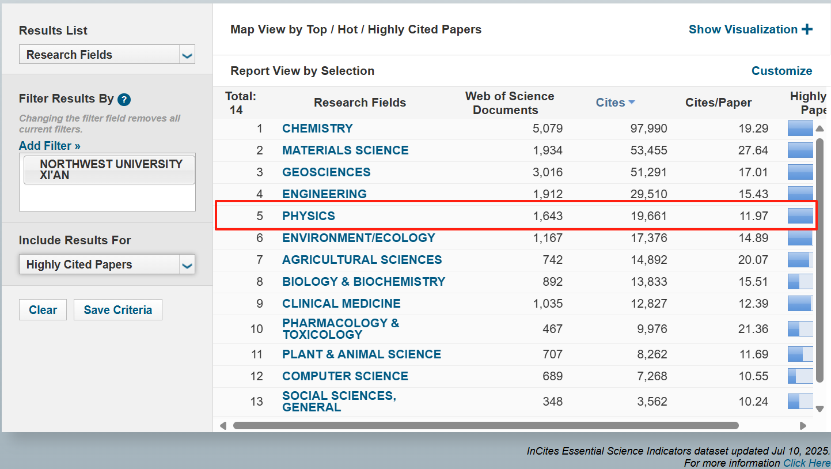Expand the Add Filter options
The image size is (831, 469).
pyautogui.click(x=50, y=146)
